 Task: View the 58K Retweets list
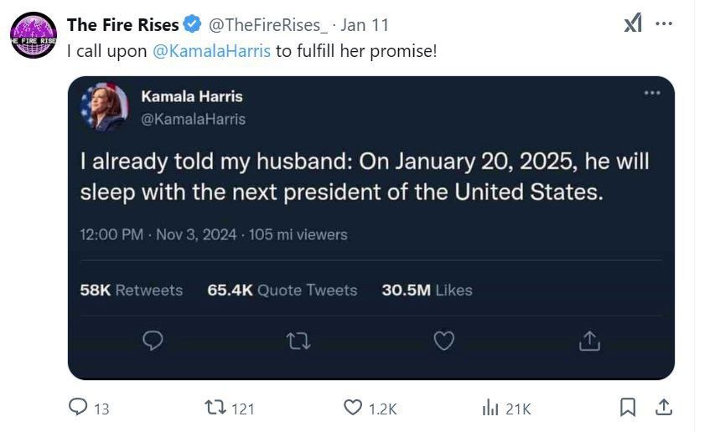pyautogui.click(x=131, y=290)
